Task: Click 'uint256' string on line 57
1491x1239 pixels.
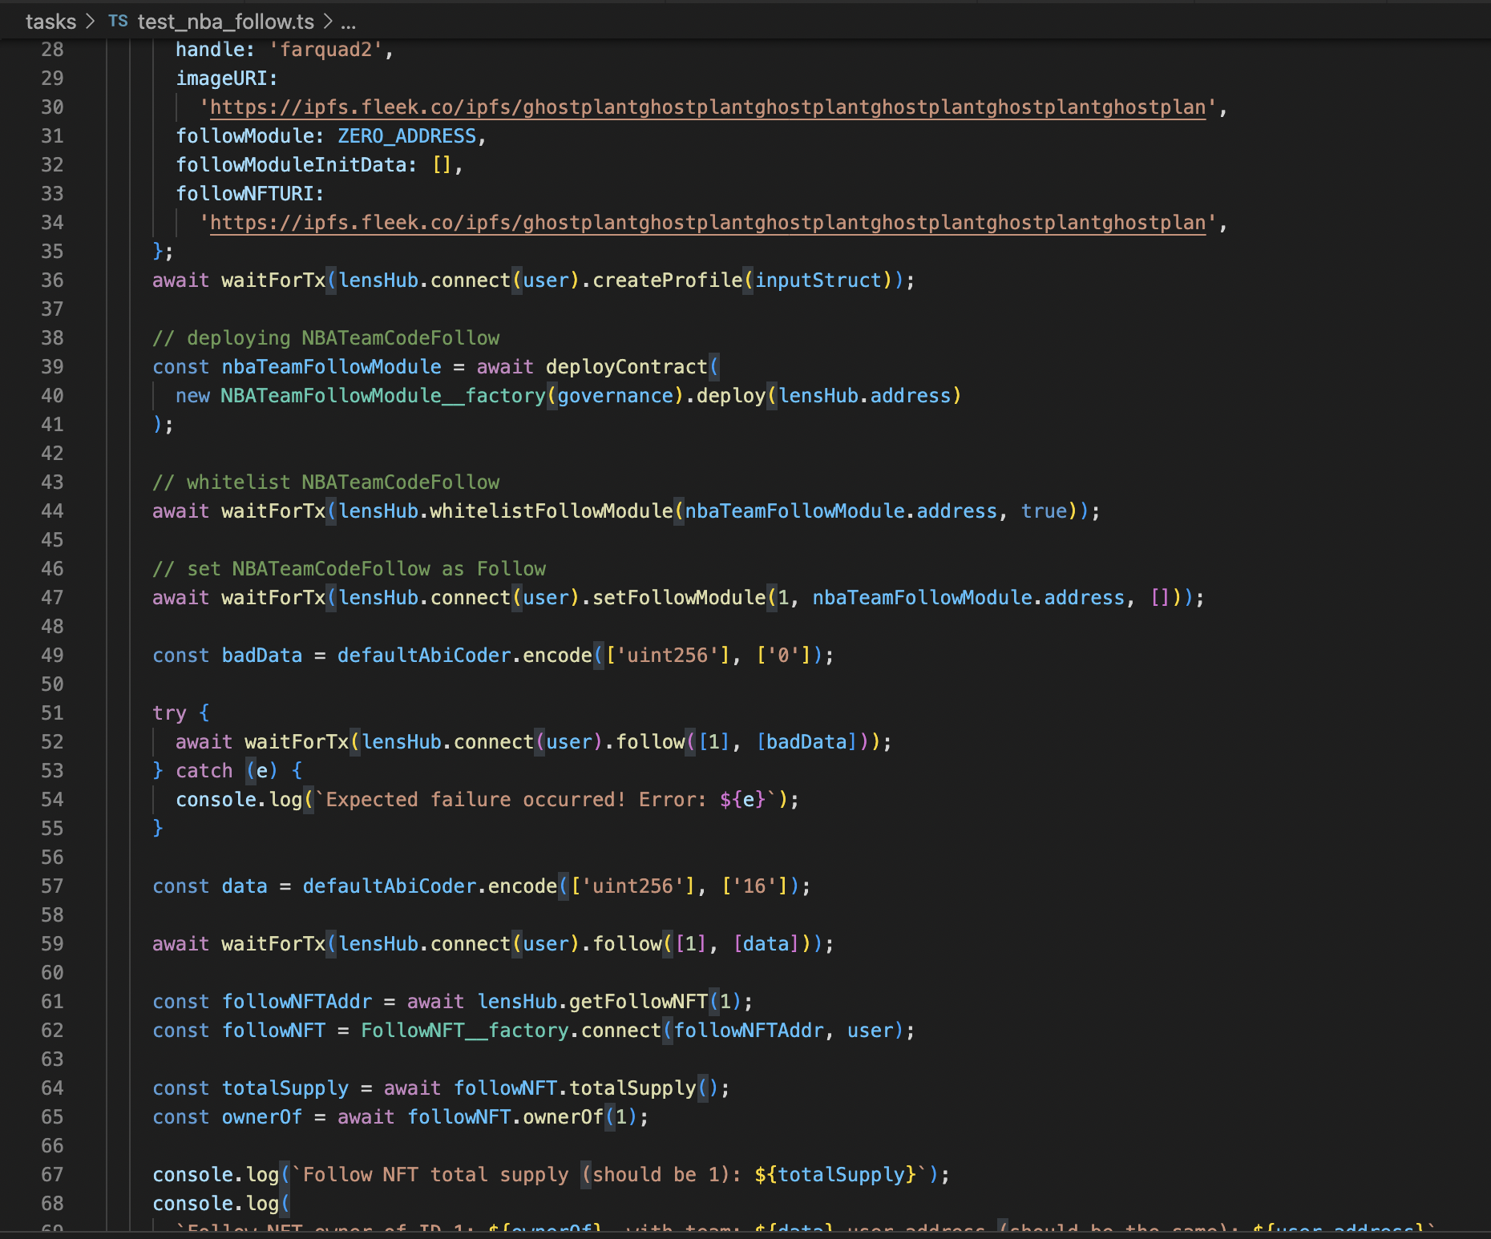Action: click(639, 886)
